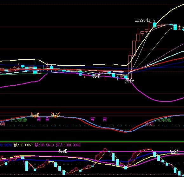Select the 波:88.6851 indicator readout
184x177 pixels.
(x=23, y=145)
